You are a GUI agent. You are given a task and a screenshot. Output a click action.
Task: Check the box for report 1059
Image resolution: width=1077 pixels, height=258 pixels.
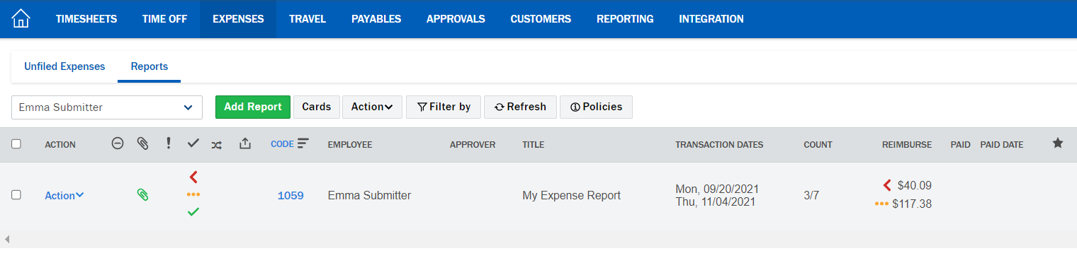(16, 195)
